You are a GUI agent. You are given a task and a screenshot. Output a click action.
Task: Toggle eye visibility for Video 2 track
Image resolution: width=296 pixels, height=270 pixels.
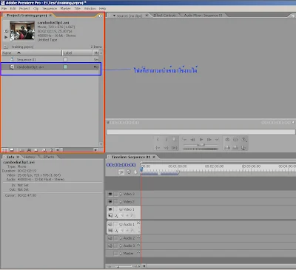pyautogui.click(x=110, y=202)
